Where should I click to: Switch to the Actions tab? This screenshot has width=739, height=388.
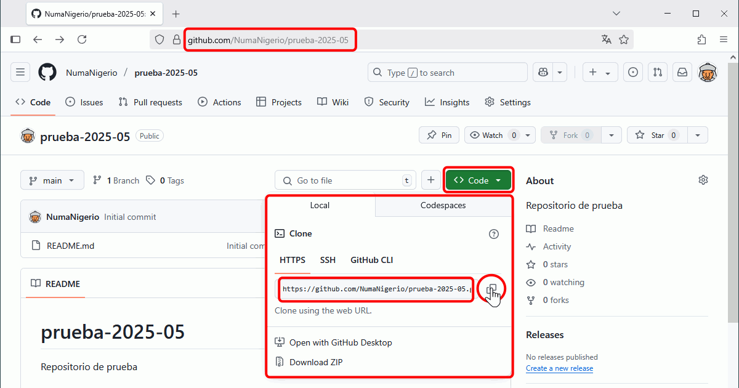220,102
